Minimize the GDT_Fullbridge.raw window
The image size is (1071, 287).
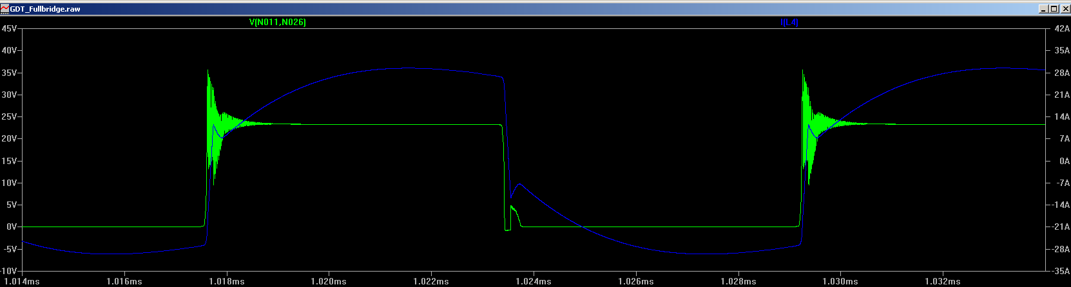pos(1043,9)
